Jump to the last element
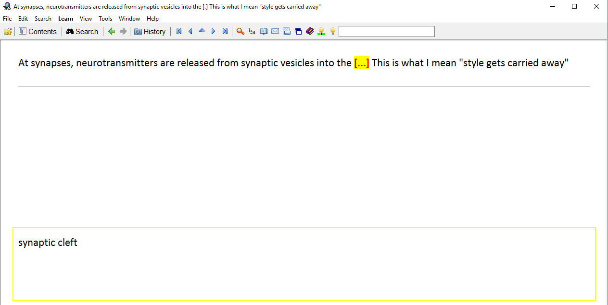The height and width of the screenshot is (305, 608). coord(225,32)
